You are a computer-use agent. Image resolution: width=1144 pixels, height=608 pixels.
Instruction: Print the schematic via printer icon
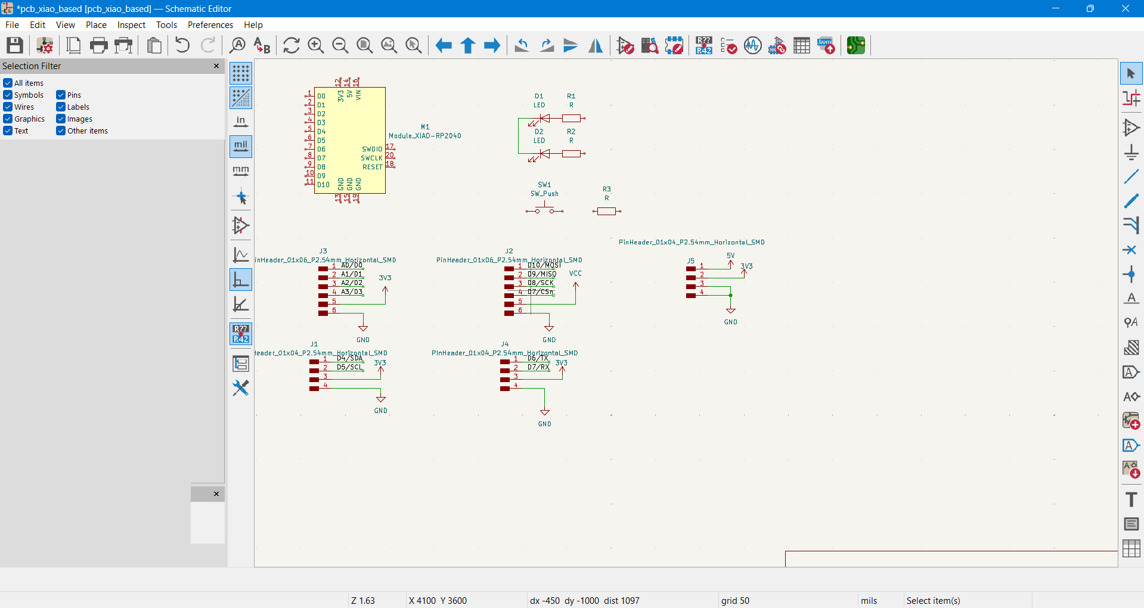(98, 45)
